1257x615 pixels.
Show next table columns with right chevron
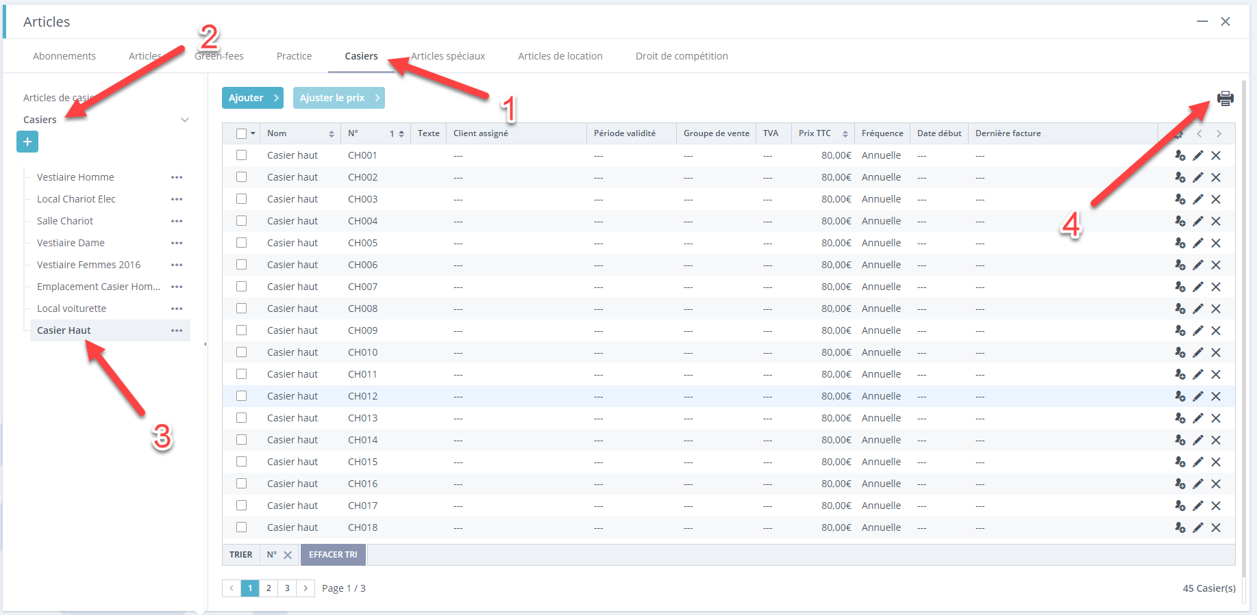click(1219, 133)
